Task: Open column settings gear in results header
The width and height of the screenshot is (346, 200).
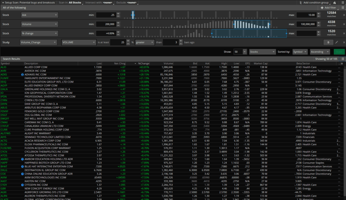Action: [x=342, y=63]
